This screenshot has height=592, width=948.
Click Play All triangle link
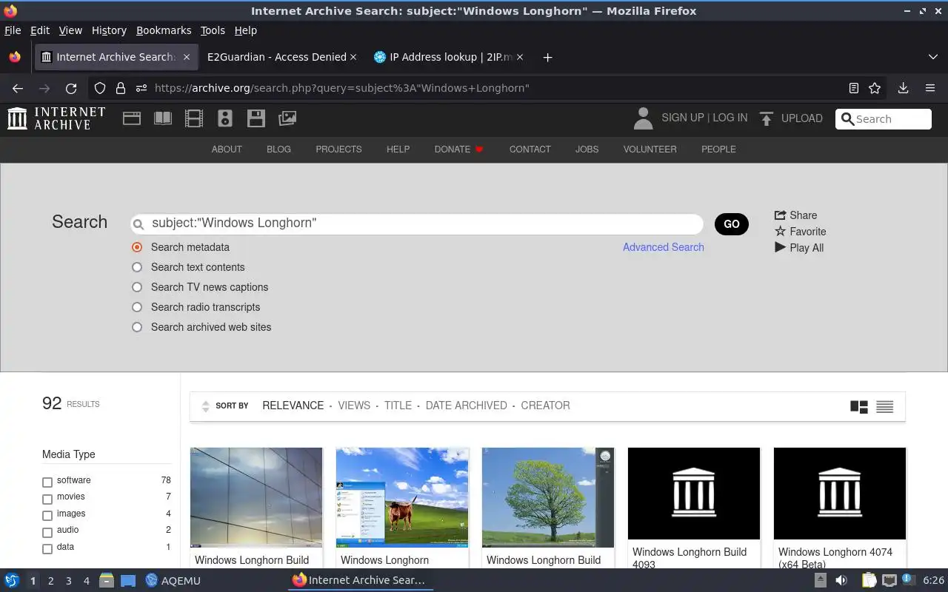pos(799,248)
